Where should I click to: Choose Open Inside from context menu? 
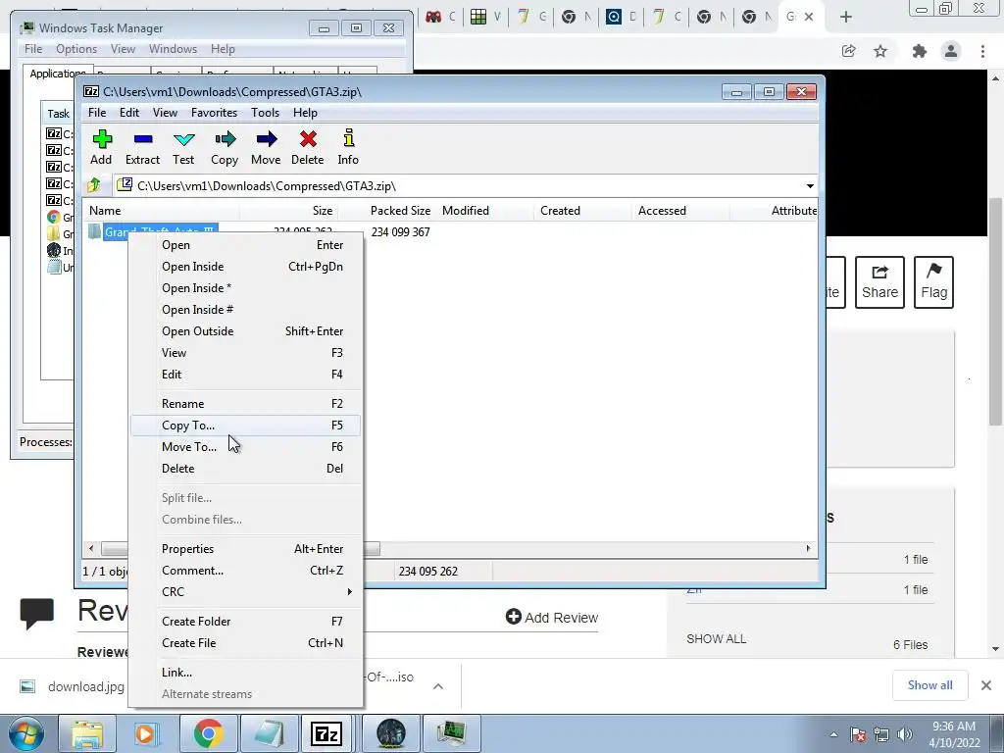coord(246,267)
